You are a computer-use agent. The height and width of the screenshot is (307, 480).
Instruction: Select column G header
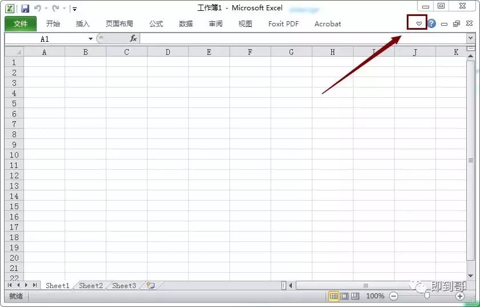(x=291, y=52)
